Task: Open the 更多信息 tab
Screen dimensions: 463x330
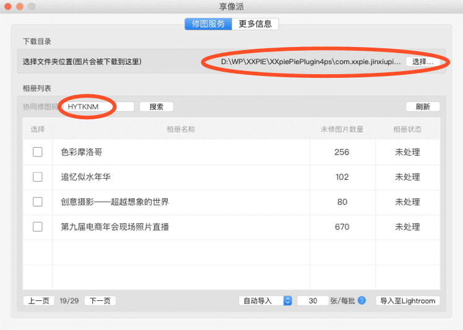Action: pyautogui.click(x=255, y=24)
